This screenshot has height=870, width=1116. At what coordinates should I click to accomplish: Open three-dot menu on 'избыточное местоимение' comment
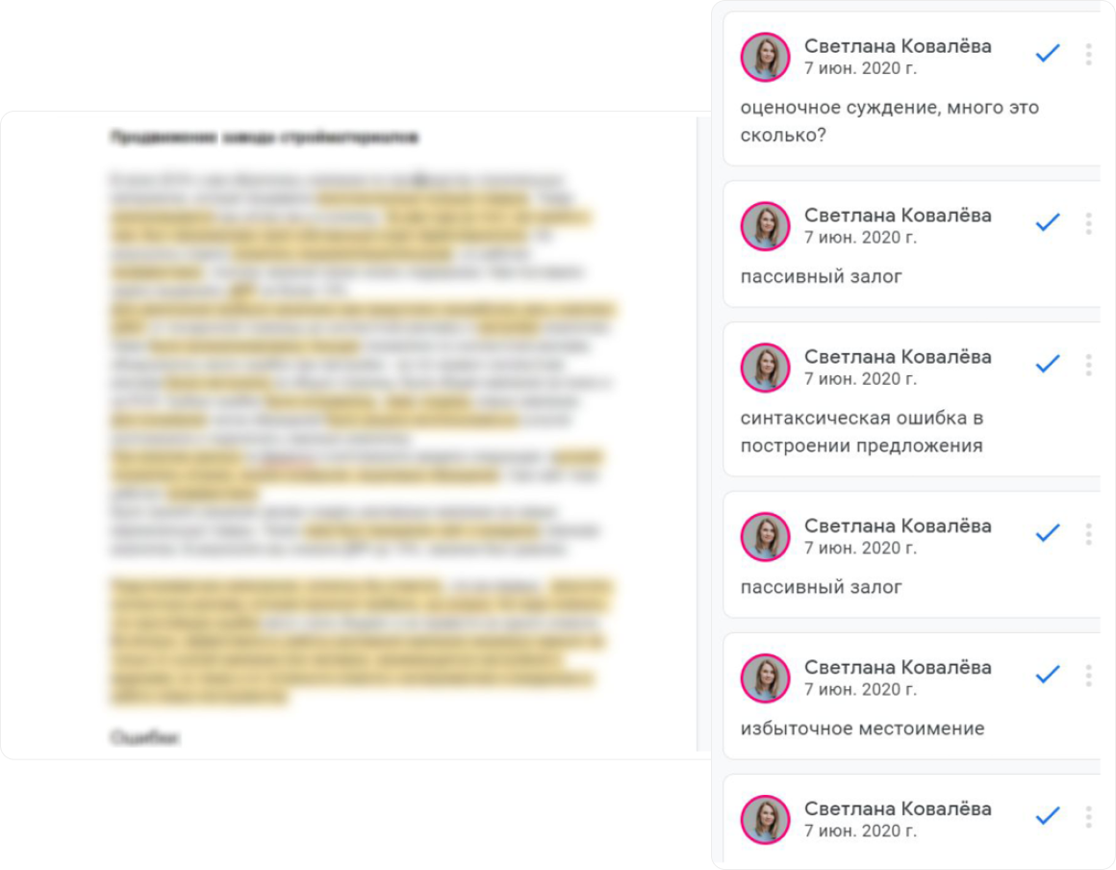1088,675
